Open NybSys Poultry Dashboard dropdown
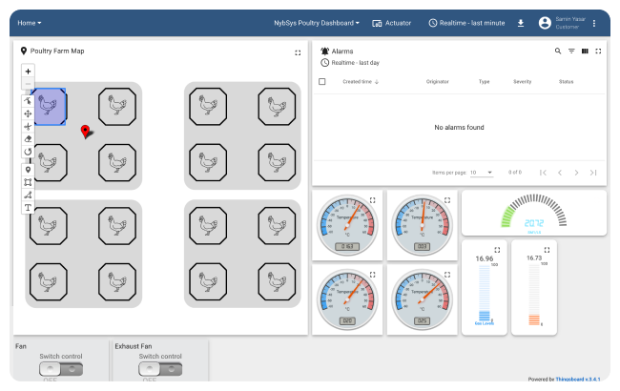The width and height of the screenshot is (620, 391). tap(317, 23)
